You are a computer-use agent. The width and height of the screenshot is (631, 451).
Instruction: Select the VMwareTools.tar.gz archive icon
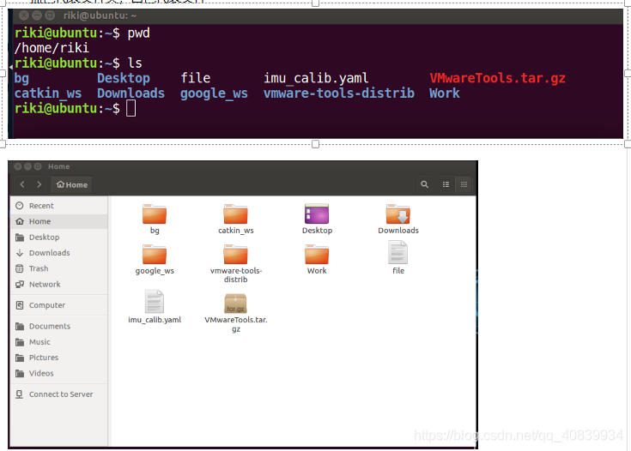point(236,303)
